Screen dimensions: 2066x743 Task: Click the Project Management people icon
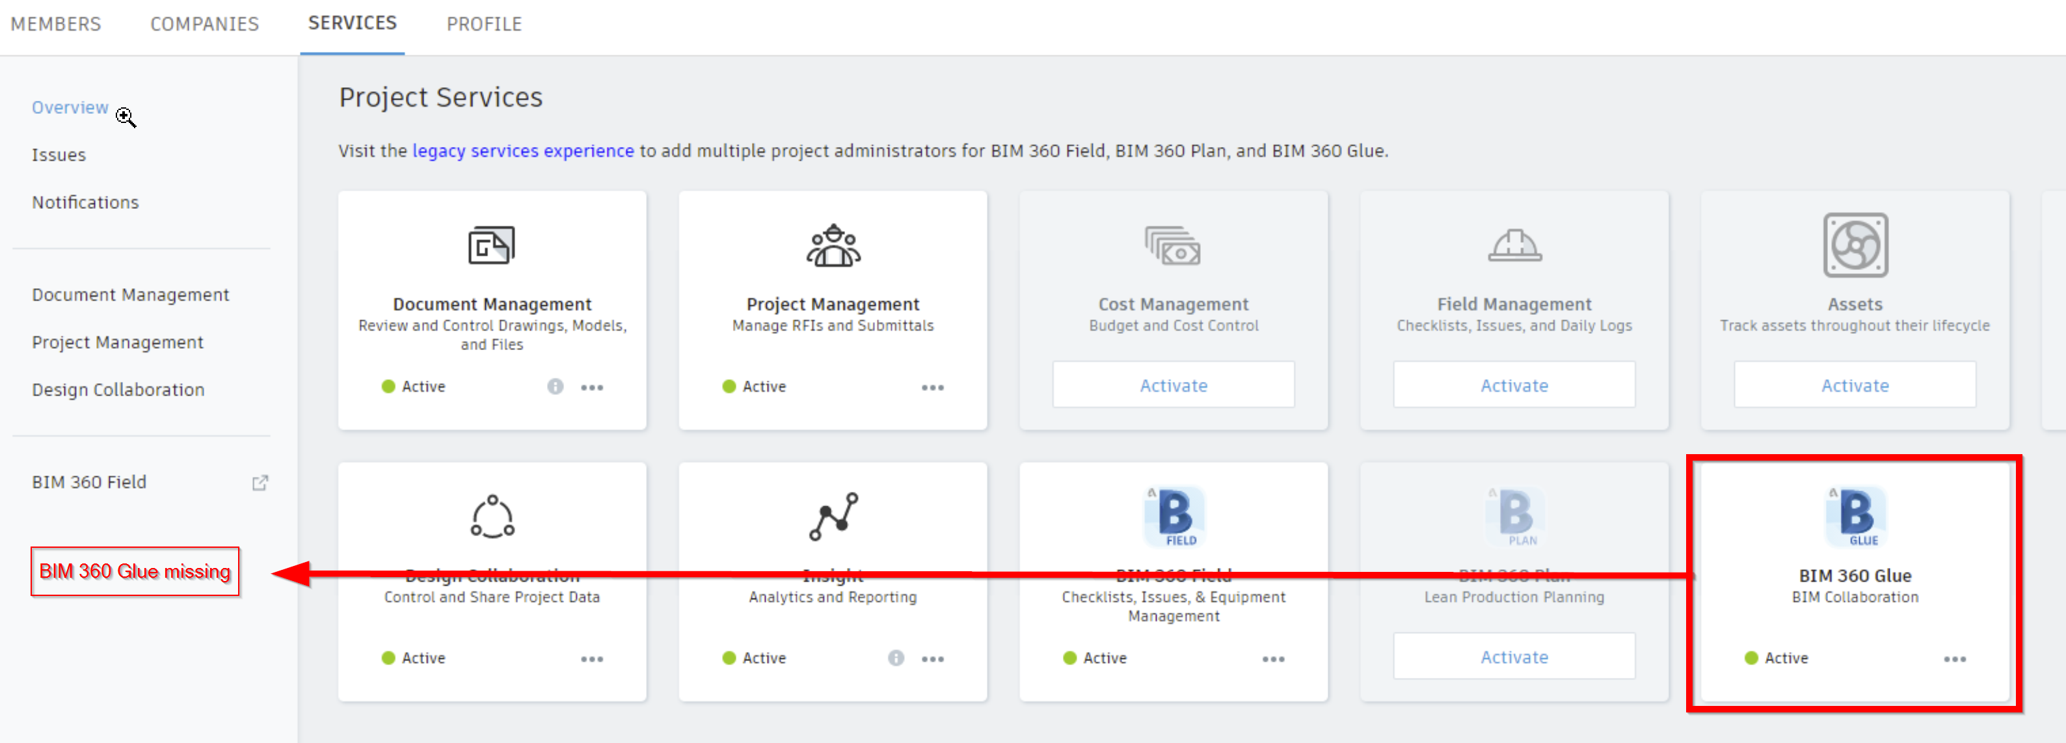click(833, 245)
